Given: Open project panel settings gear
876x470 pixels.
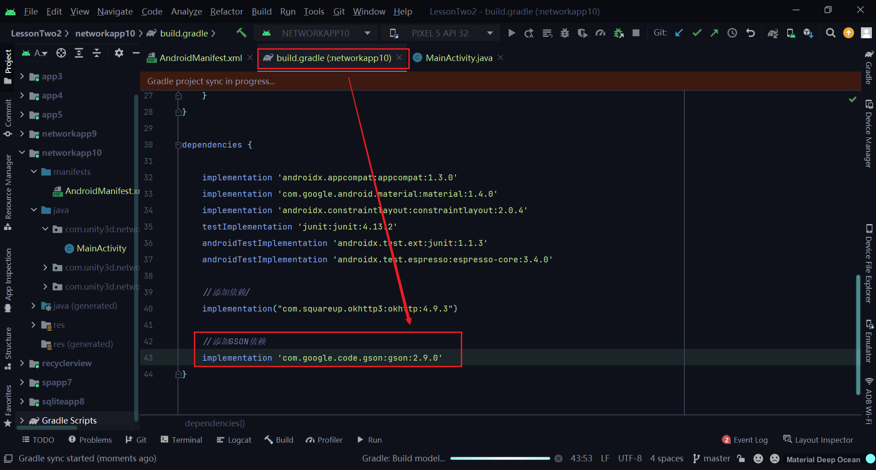Looking at the screenshot, I should [119, 53].
